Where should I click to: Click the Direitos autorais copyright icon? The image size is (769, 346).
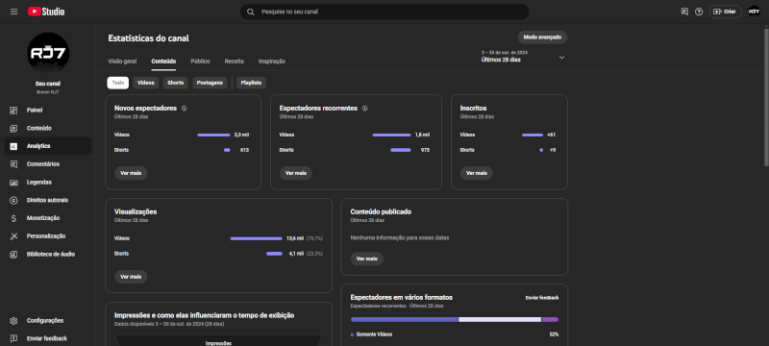click(x=13, y=200)
